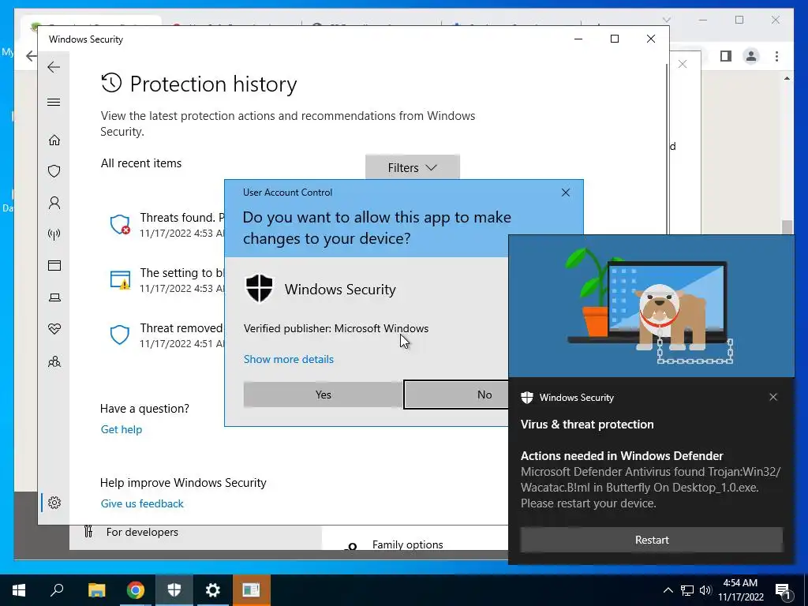Click the Windows Security notification header icon
This screenshot has height=606, width=808.
click(x=526, y=398)
